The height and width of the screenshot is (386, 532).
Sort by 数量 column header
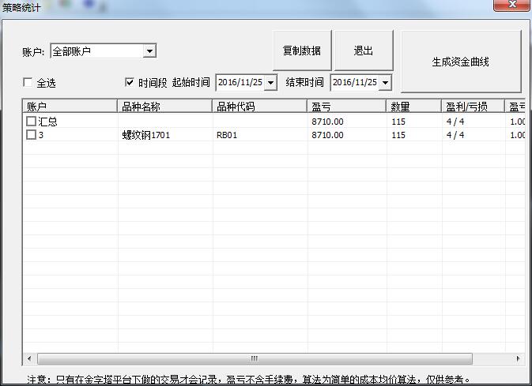(x=413, y=107)
